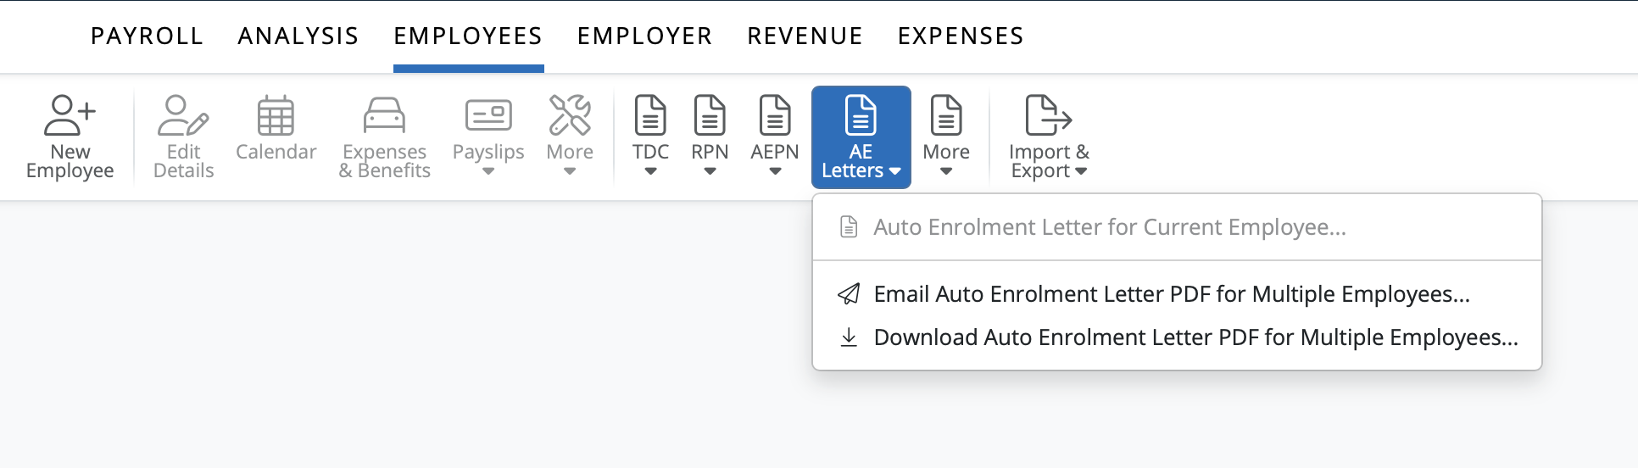Open the employee Calendar
This screenshot has width=1638, height=468.
coord(276,116)
